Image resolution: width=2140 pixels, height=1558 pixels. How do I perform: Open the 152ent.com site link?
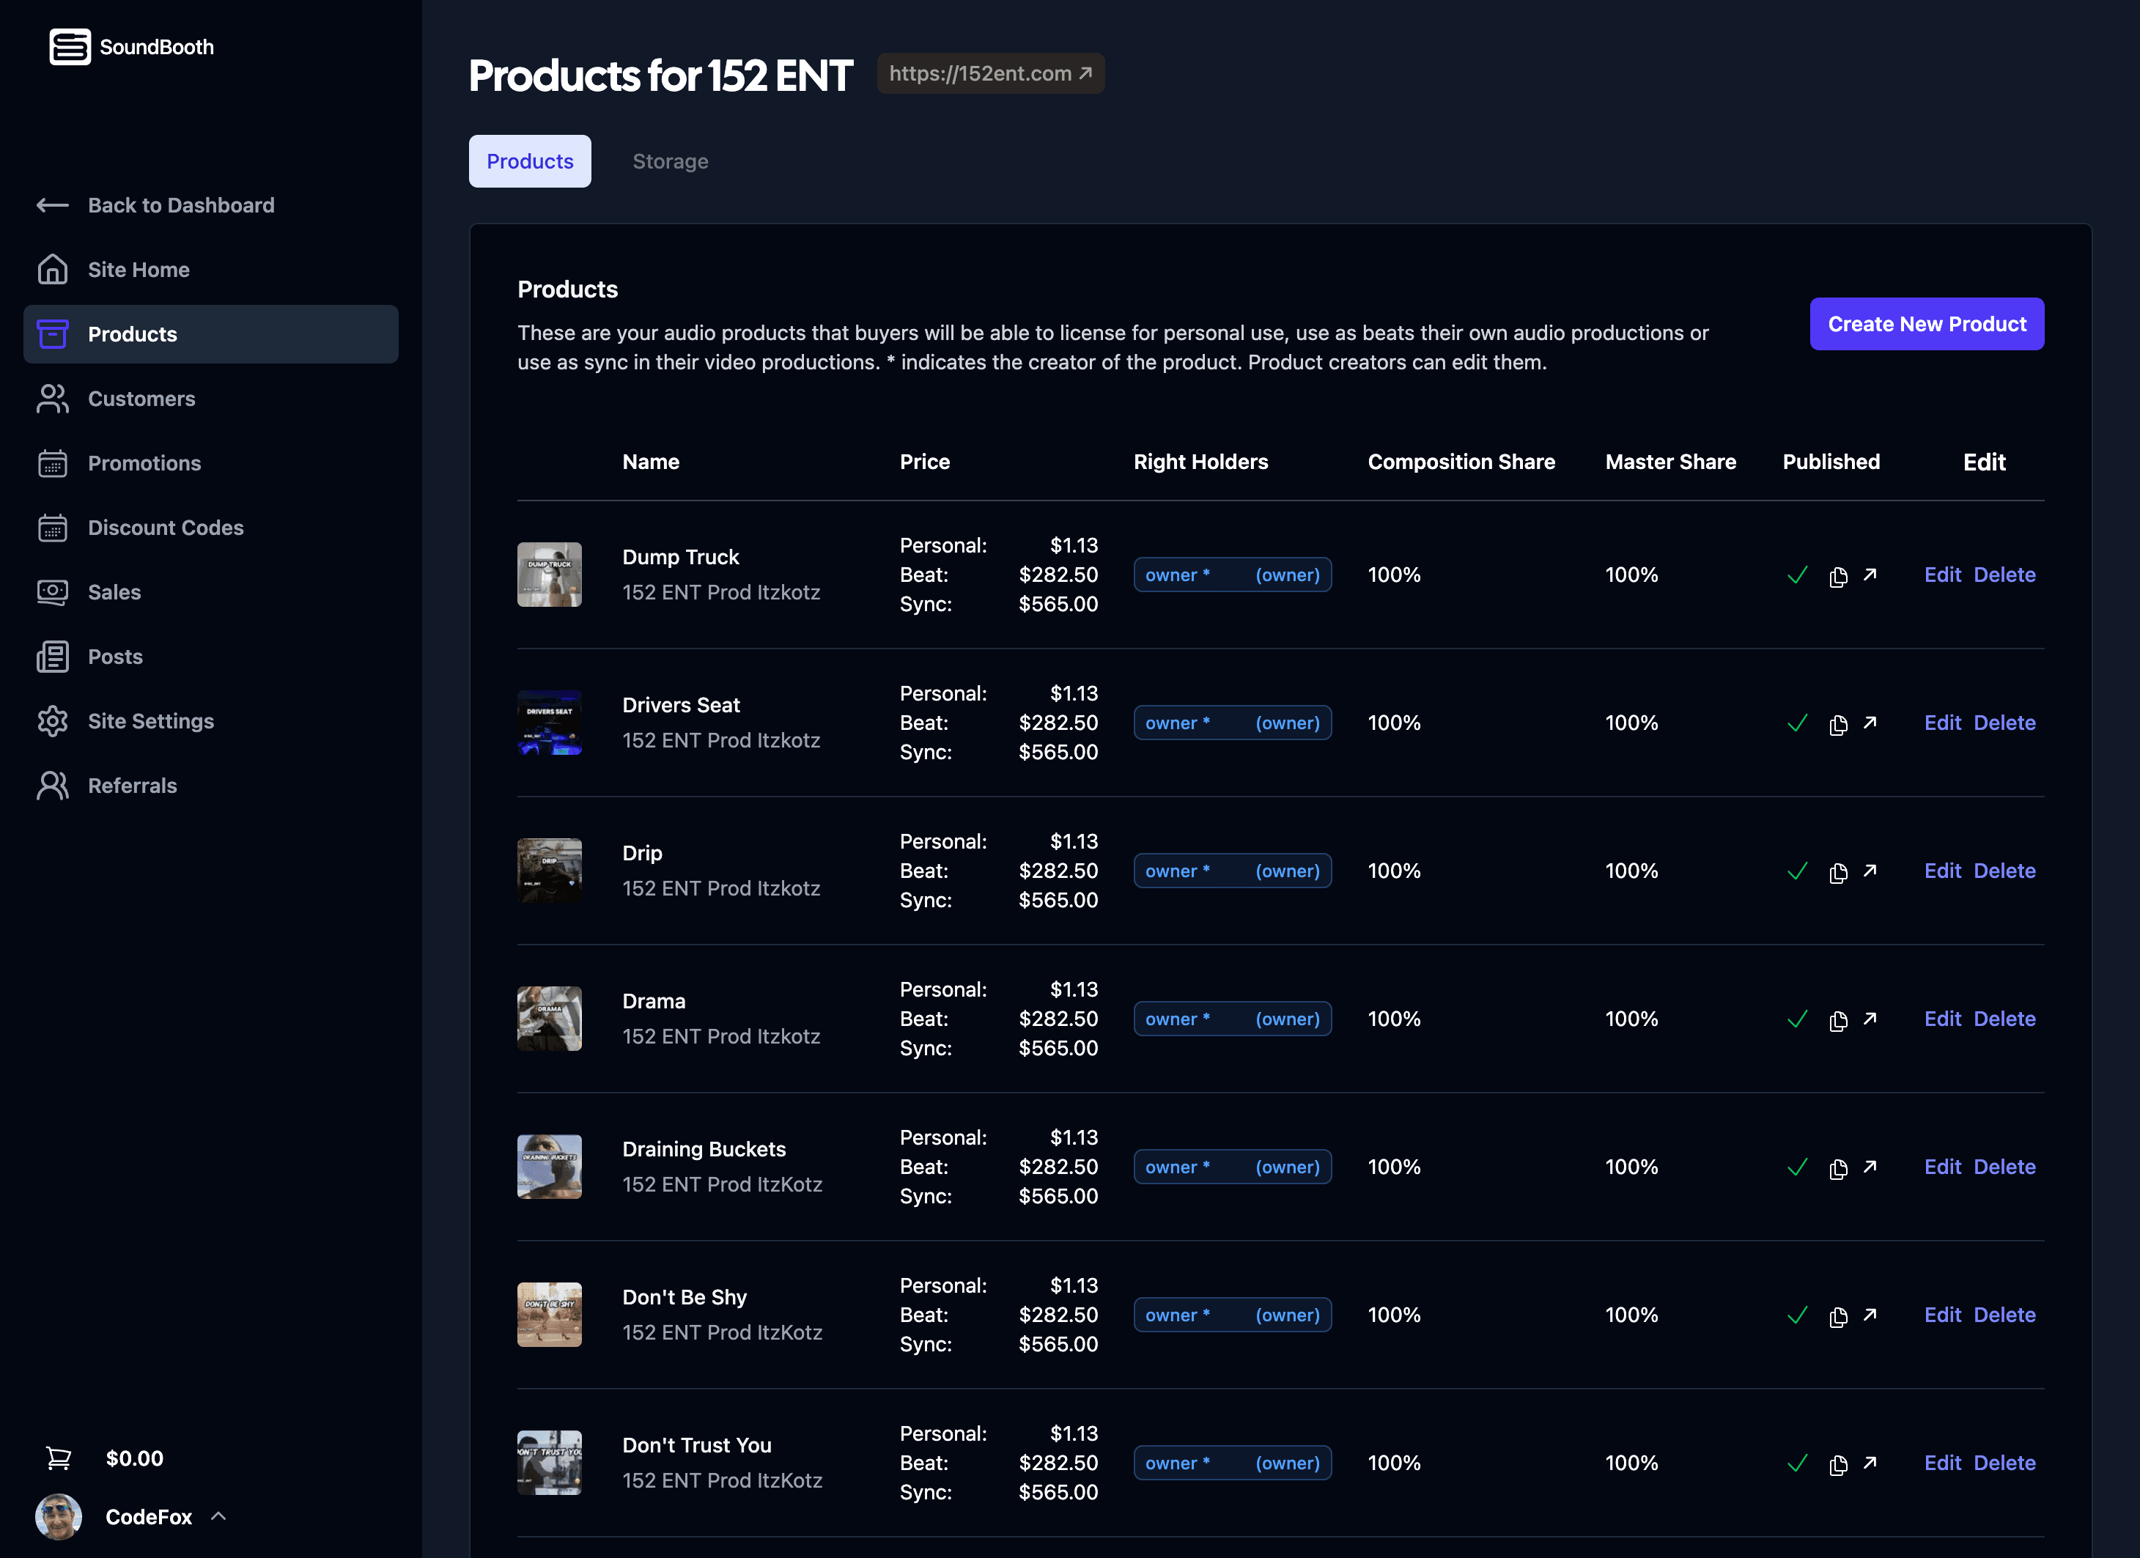click(990, 73)
